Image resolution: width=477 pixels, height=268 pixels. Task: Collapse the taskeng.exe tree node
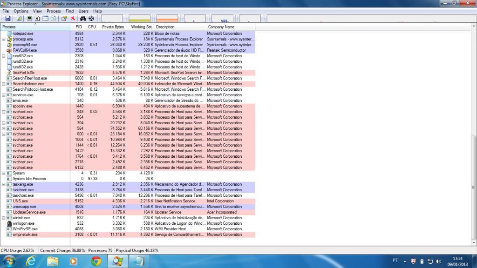click(4, 184)
